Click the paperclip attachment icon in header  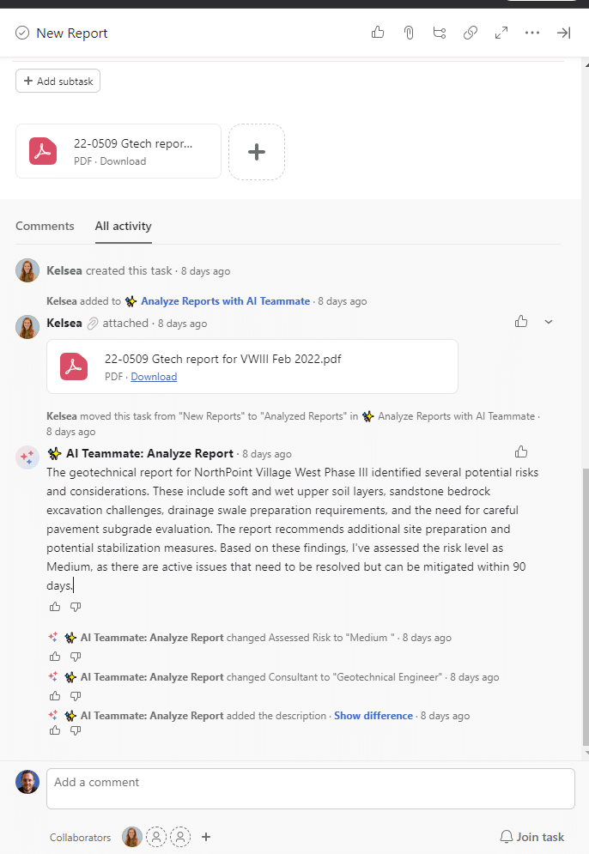click(x=409, y=33)
